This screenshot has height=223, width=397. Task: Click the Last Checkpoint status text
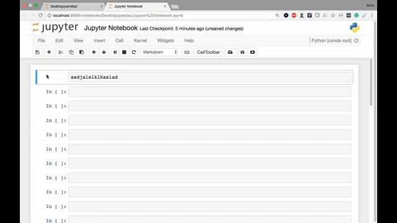(192, 28)
